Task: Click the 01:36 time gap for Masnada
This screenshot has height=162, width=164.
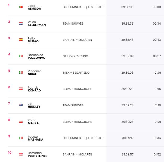Action: tap(157, 138)
